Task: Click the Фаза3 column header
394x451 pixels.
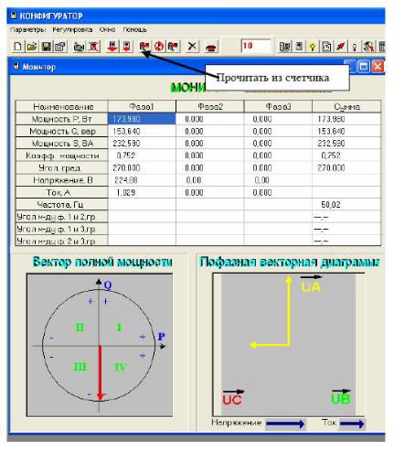Action: (278, 107)
